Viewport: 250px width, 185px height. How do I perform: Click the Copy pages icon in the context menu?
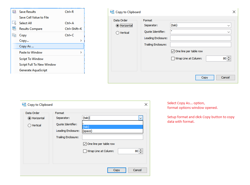tap(14, 35)
